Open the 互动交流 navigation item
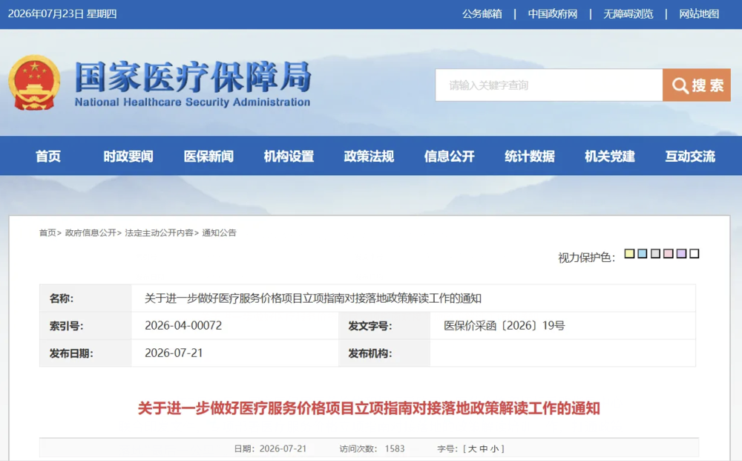Image resolution: width=742 pixels, height=461 pixels. coord(690,156)
